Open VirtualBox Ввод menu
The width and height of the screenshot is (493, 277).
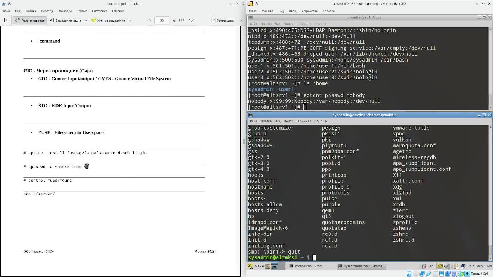click(x=292, y=11)
